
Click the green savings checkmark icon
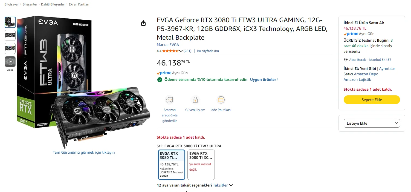(160, 80)
